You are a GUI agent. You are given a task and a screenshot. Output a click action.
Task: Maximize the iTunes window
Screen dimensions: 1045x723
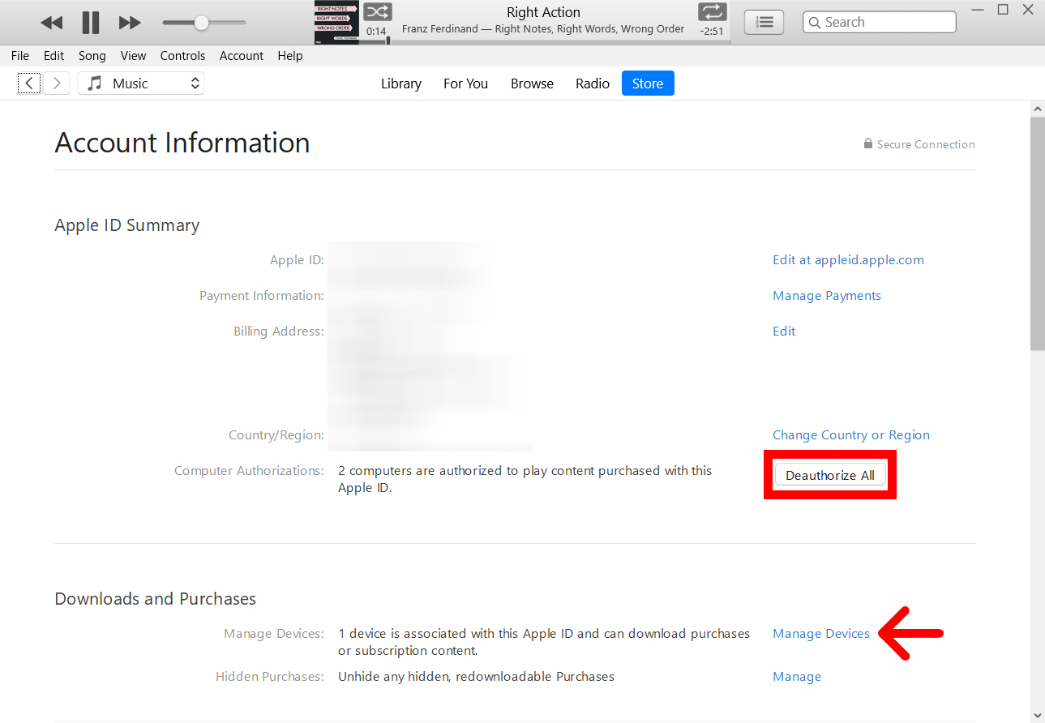point(1003,10)
